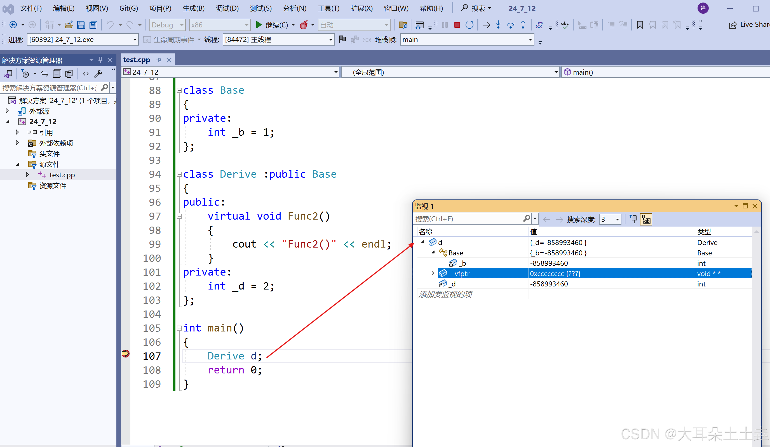The width and height of the screenshot is (770, 447).
Task: Click the Save All icon
Action: 93,25
